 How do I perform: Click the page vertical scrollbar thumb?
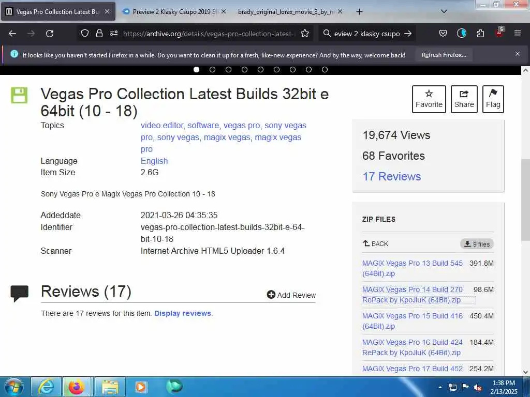coord(525,199)
